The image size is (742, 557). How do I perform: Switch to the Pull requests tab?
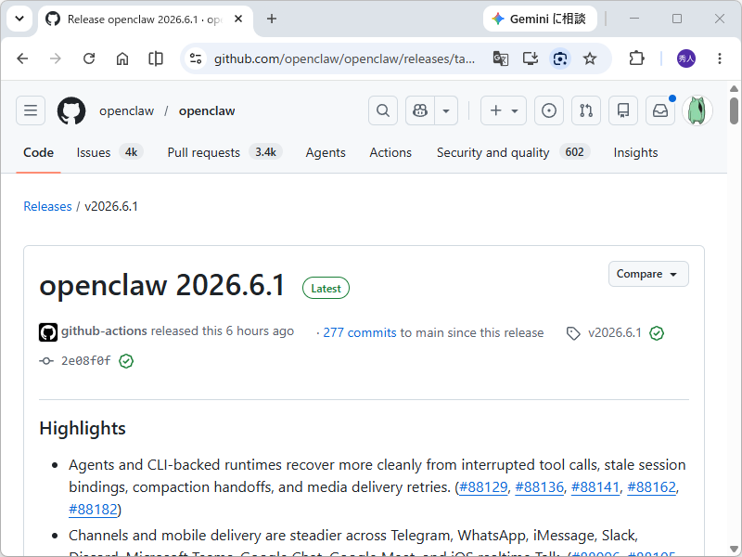click(x=224, y=152)
